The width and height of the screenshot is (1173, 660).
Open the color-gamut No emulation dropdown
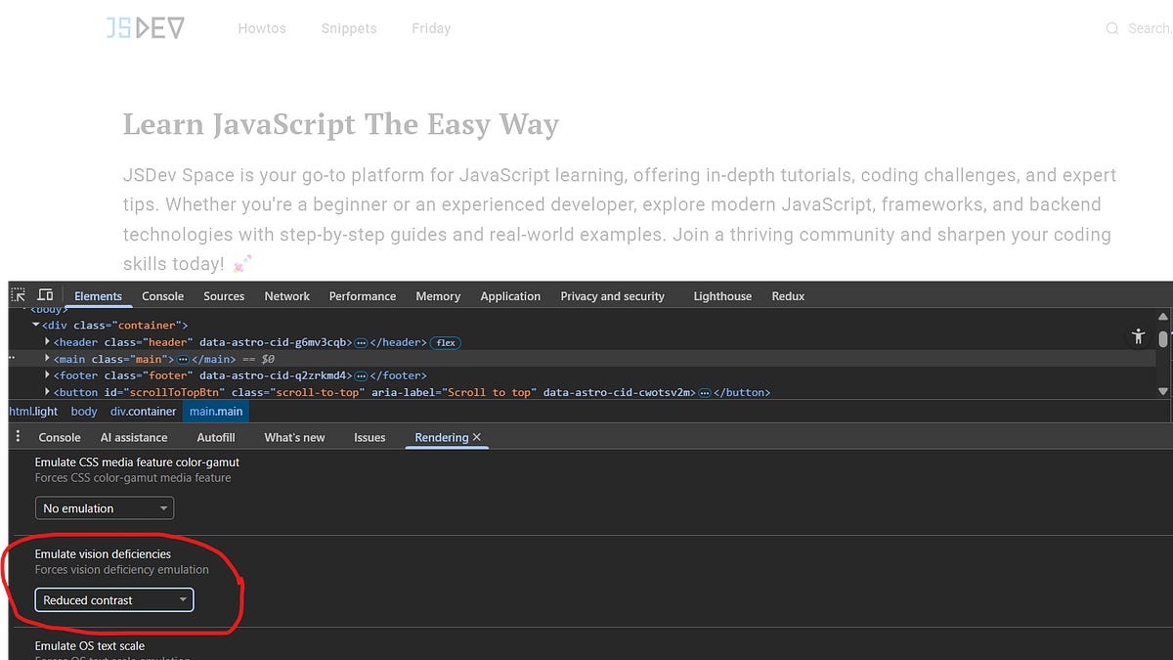click(104, 507)
